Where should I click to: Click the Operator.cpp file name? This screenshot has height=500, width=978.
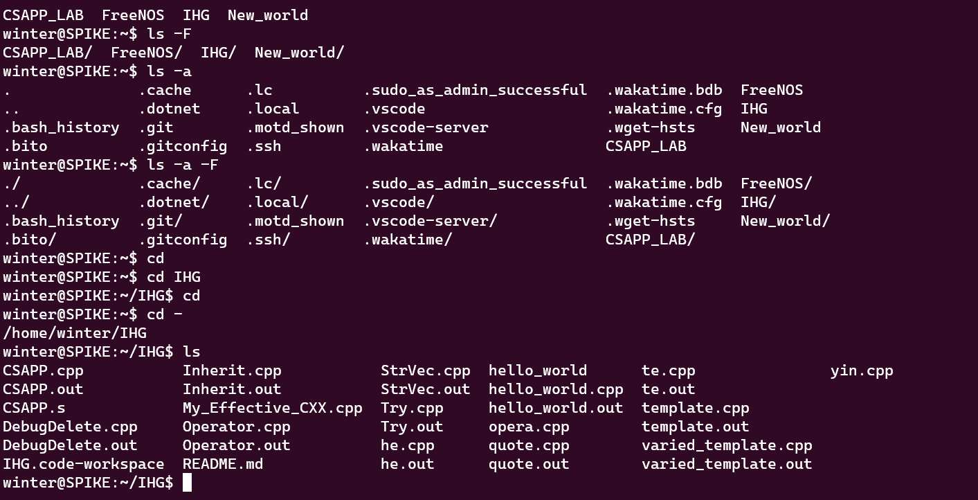click(236, 427)
